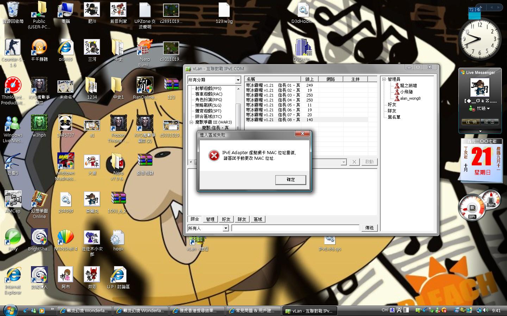Collapse the 魔獸爭霸 III (WAR3) tree node
The width and height of the screenshot is (507, 316).
192,122
